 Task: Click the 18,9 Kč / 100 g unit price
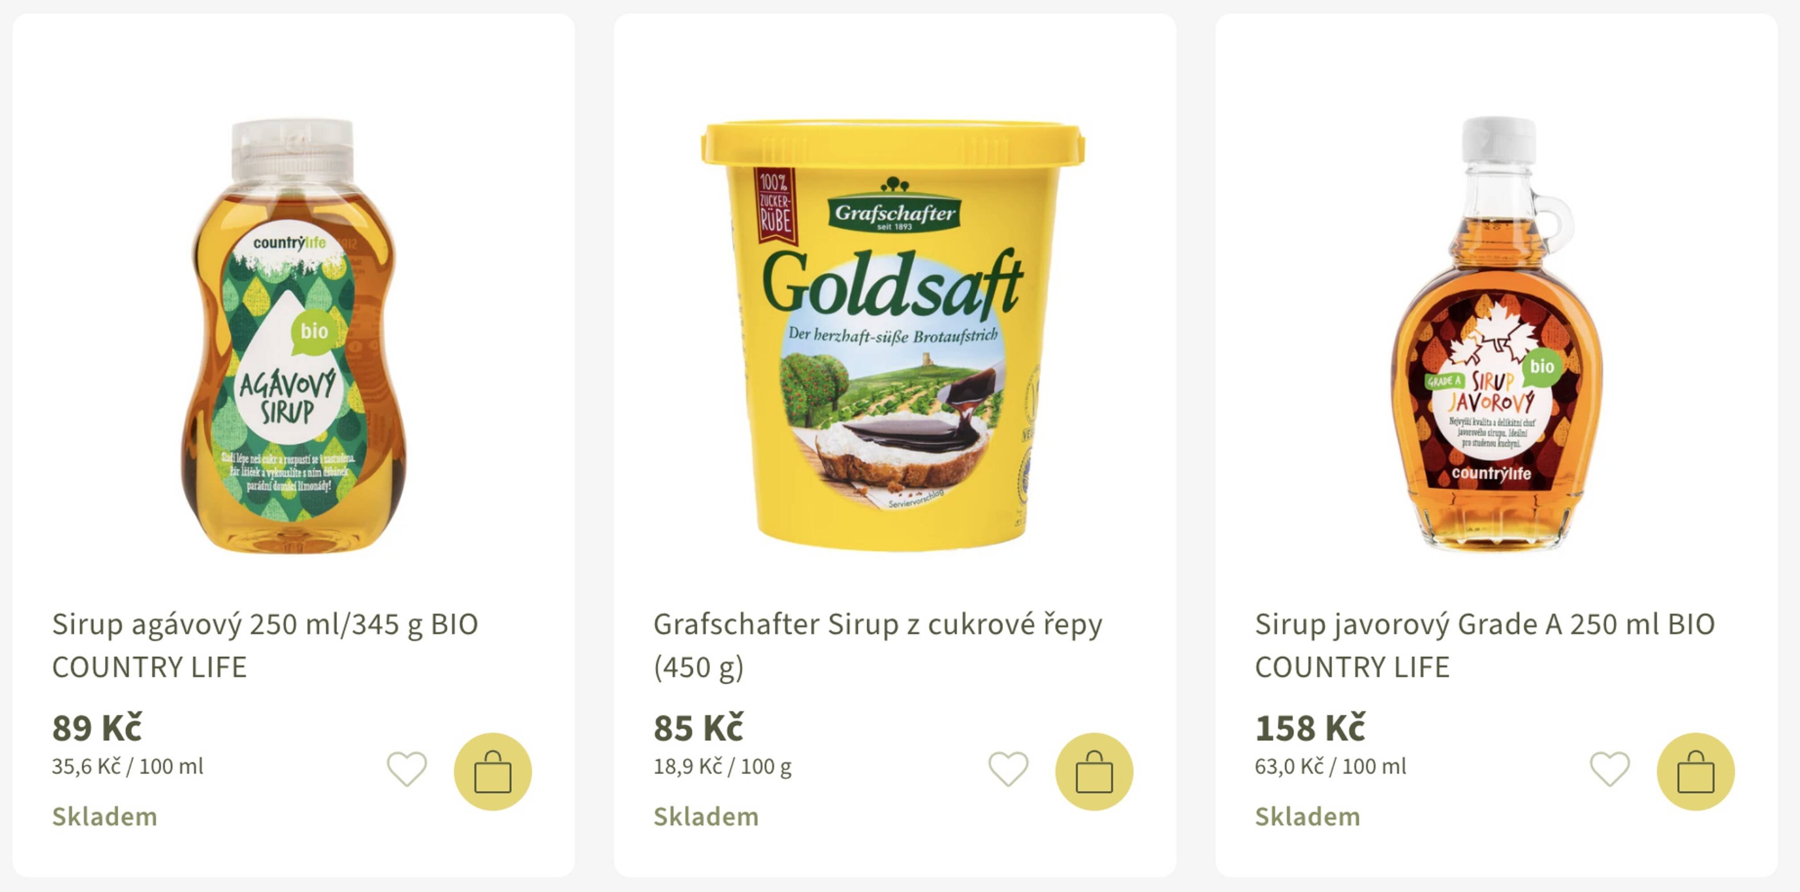722,766
